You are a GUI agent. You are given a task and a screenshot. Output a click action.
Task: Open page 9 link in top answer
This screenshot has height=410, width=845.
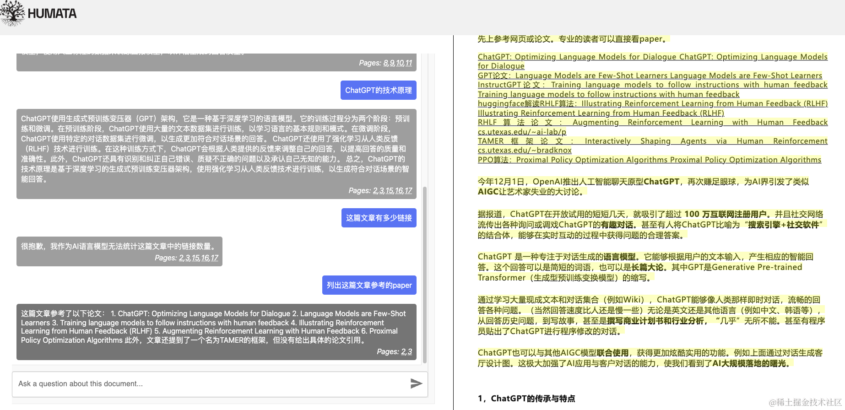pos(392,63)
